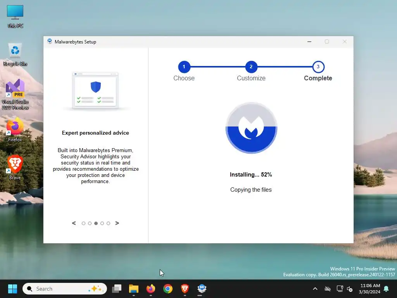
Task: Select the fourth carousel dot
Action: tap(102, 223)
